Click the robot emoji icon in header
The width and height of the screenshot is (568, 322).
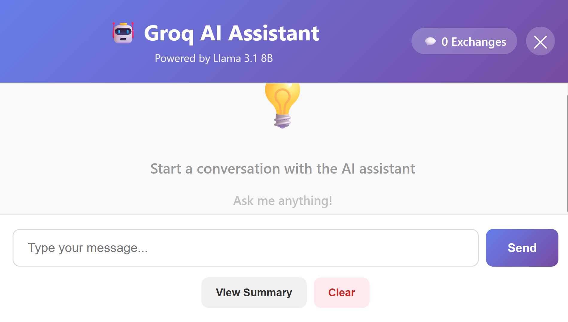pyautogui.click(x=123, y=33)
